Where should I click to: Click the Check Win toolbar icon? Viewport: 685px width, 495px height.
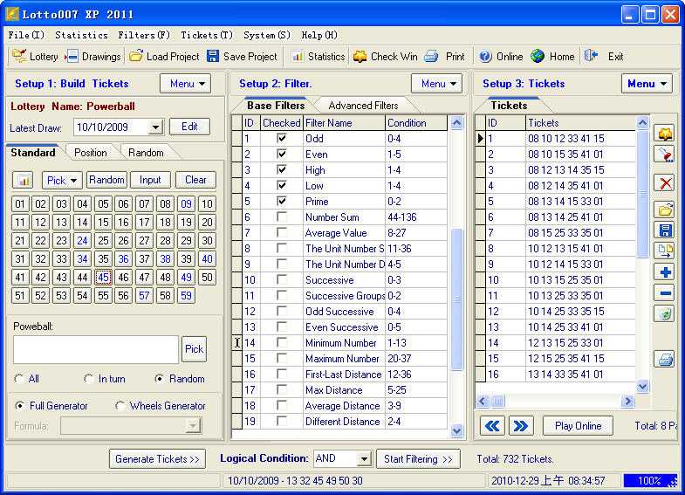pyautogui.click(x=385, y=57)
